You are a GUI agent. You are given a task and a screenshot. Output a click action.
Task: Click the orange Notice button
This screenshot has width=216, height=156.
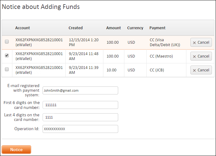(16, 150)
